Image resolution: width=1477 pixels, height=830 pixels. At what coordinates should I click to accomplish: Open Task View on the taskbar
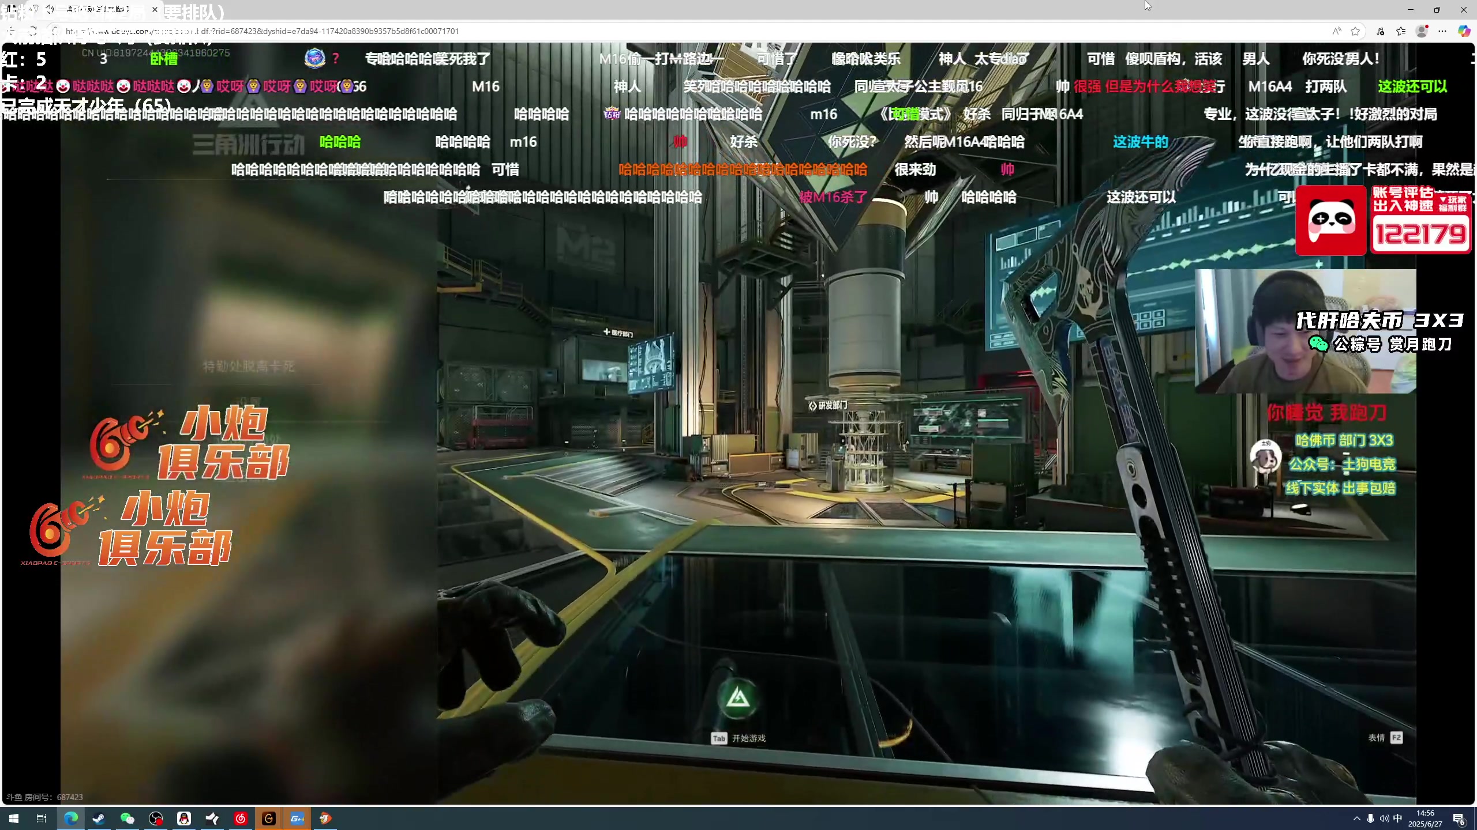pyautogui.click(x=42, y=818)
